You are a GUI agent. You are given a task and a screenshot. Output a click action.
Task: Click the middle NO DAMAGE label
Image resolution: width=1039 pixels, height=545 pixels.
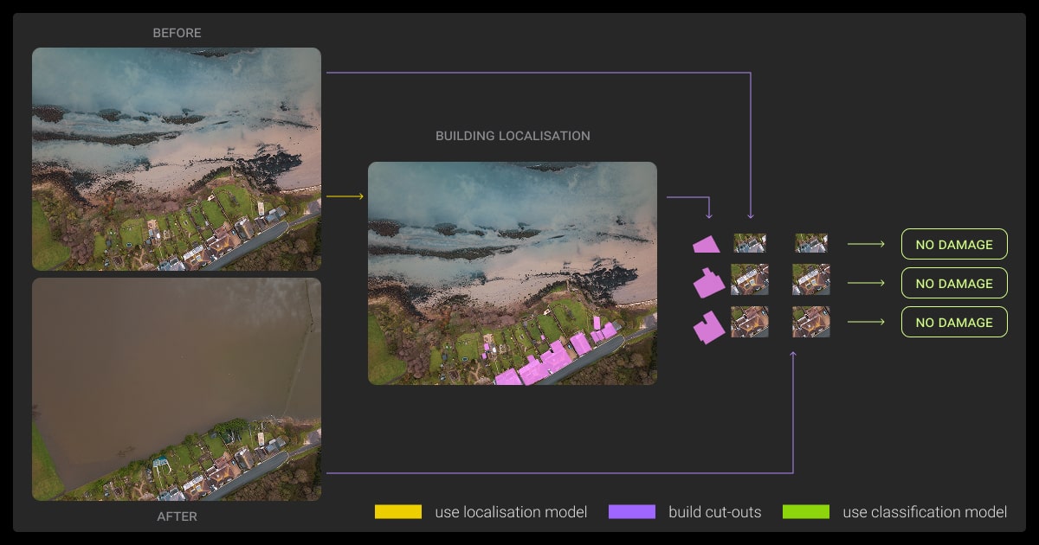954,283
